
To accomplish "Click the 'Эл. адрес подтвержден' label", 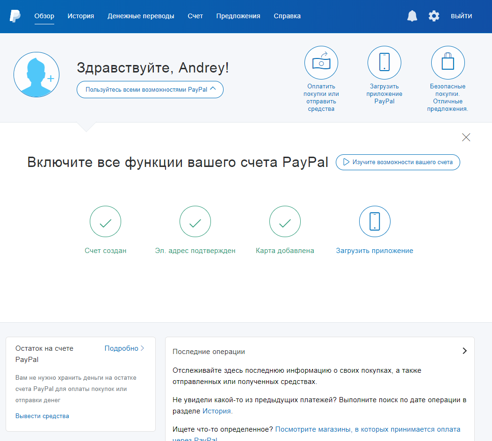I will [195, 251].
